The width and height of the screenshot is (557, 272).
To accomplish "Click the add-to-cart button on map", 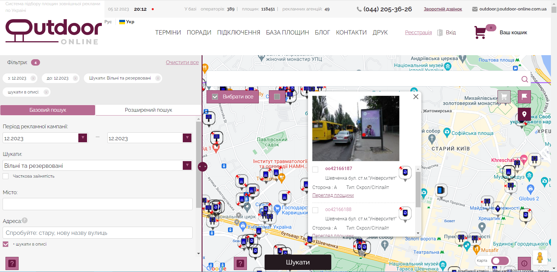I will click(x=504, y=97).
